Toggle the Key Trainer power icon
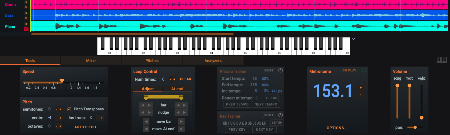This screenshot has height=135, width=450. point(280,115)
